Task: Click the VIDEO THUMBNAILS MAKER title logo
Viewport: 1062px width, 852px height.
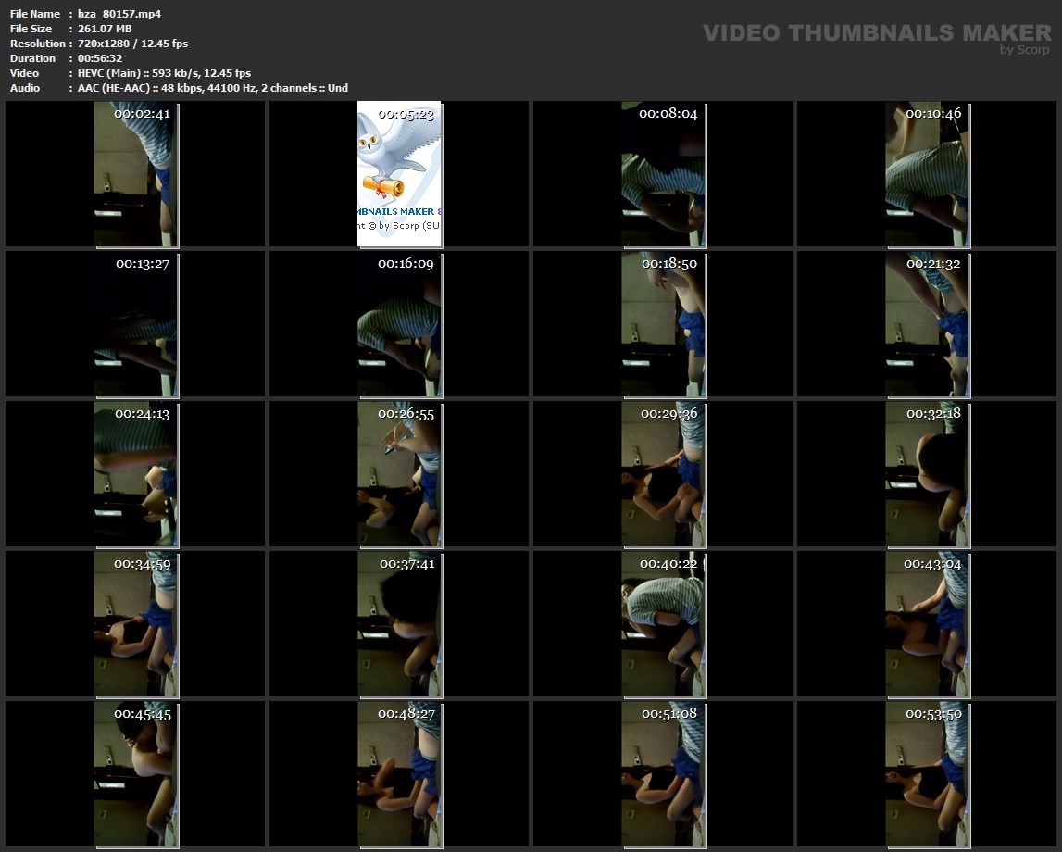Action: click(x=876, y=33)
